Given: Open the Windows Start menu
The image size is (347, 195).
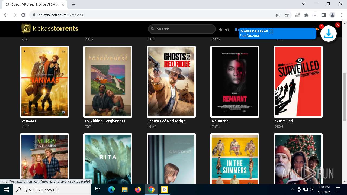Looking at the screenshot, I should tap(7, 190).
